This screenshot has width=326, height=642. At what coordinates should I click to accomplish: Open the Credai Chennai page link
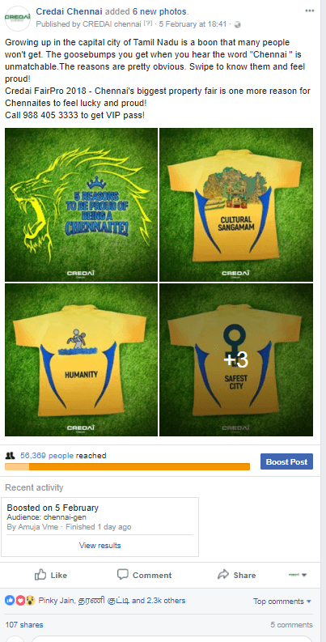point(69,12)
